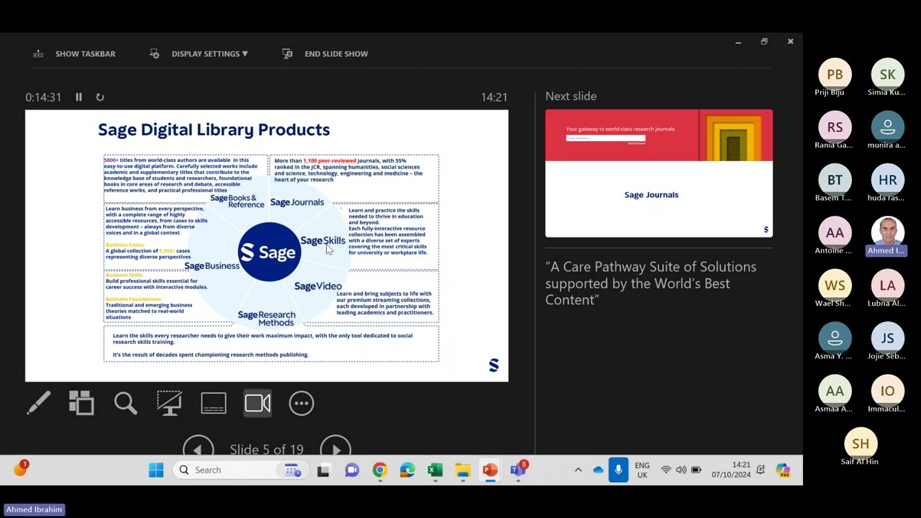Select participant PB Priji Biju
The image size is (921, 518).
[835, 78]
